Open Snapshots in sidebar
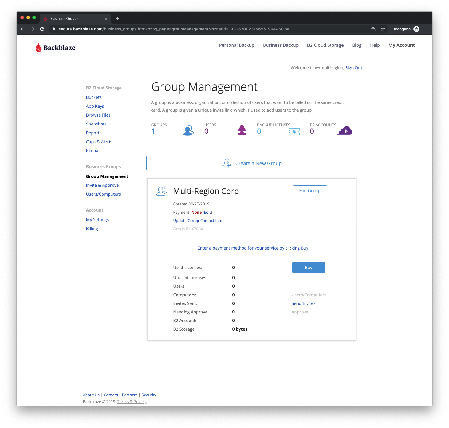 (96, 124)
